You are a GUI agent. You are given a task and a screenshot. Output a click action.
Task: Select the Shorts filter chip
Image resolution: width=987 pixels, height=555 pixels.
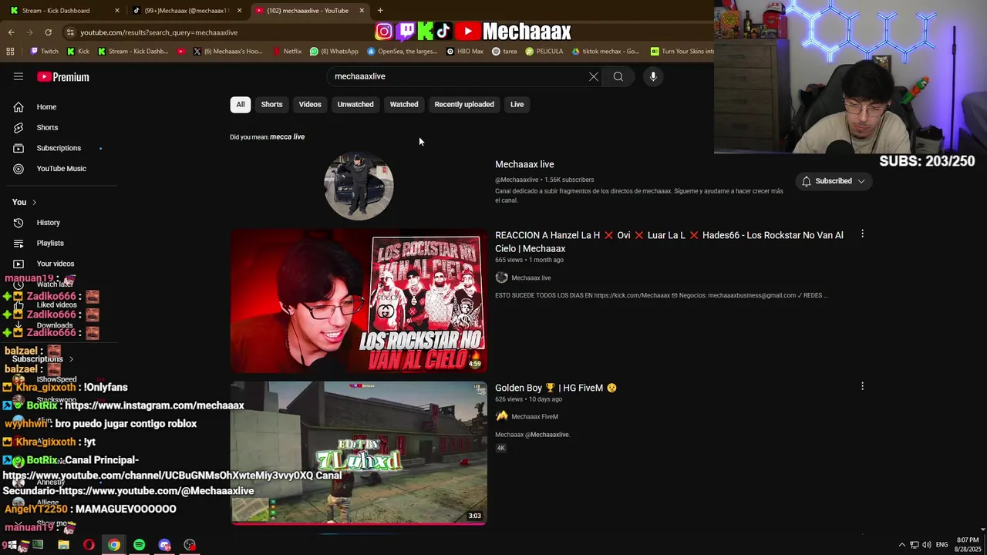pos(271,105)
